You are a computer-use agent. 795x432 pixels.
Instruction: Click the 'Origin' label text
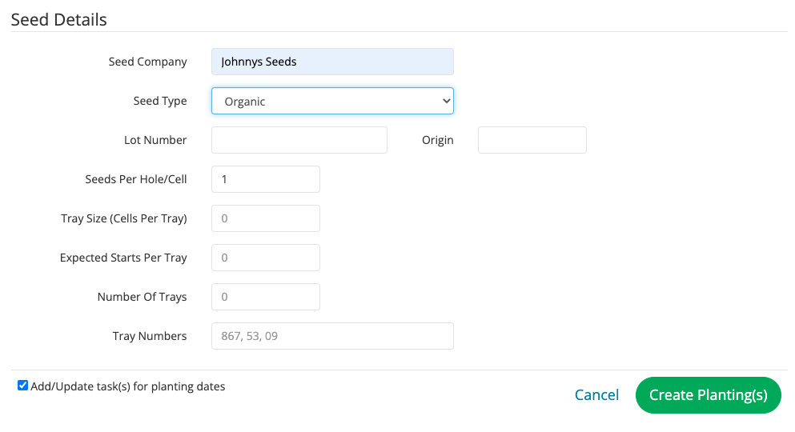pyautogui.click(x=438, y=140)
